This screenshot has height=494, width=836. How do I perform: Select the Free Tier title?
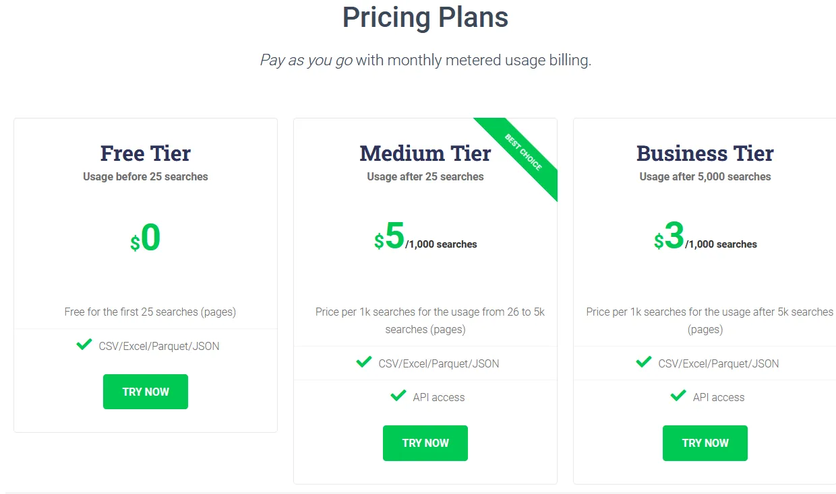coord(146,153)
